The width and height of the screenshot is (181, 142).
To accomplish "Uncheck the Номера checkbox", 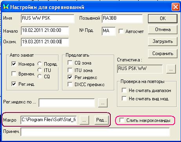I will point(14,64).
